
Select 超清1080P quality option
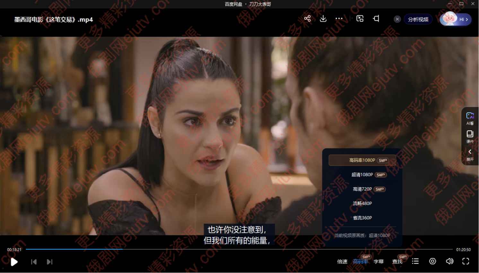tap(362, 175)
